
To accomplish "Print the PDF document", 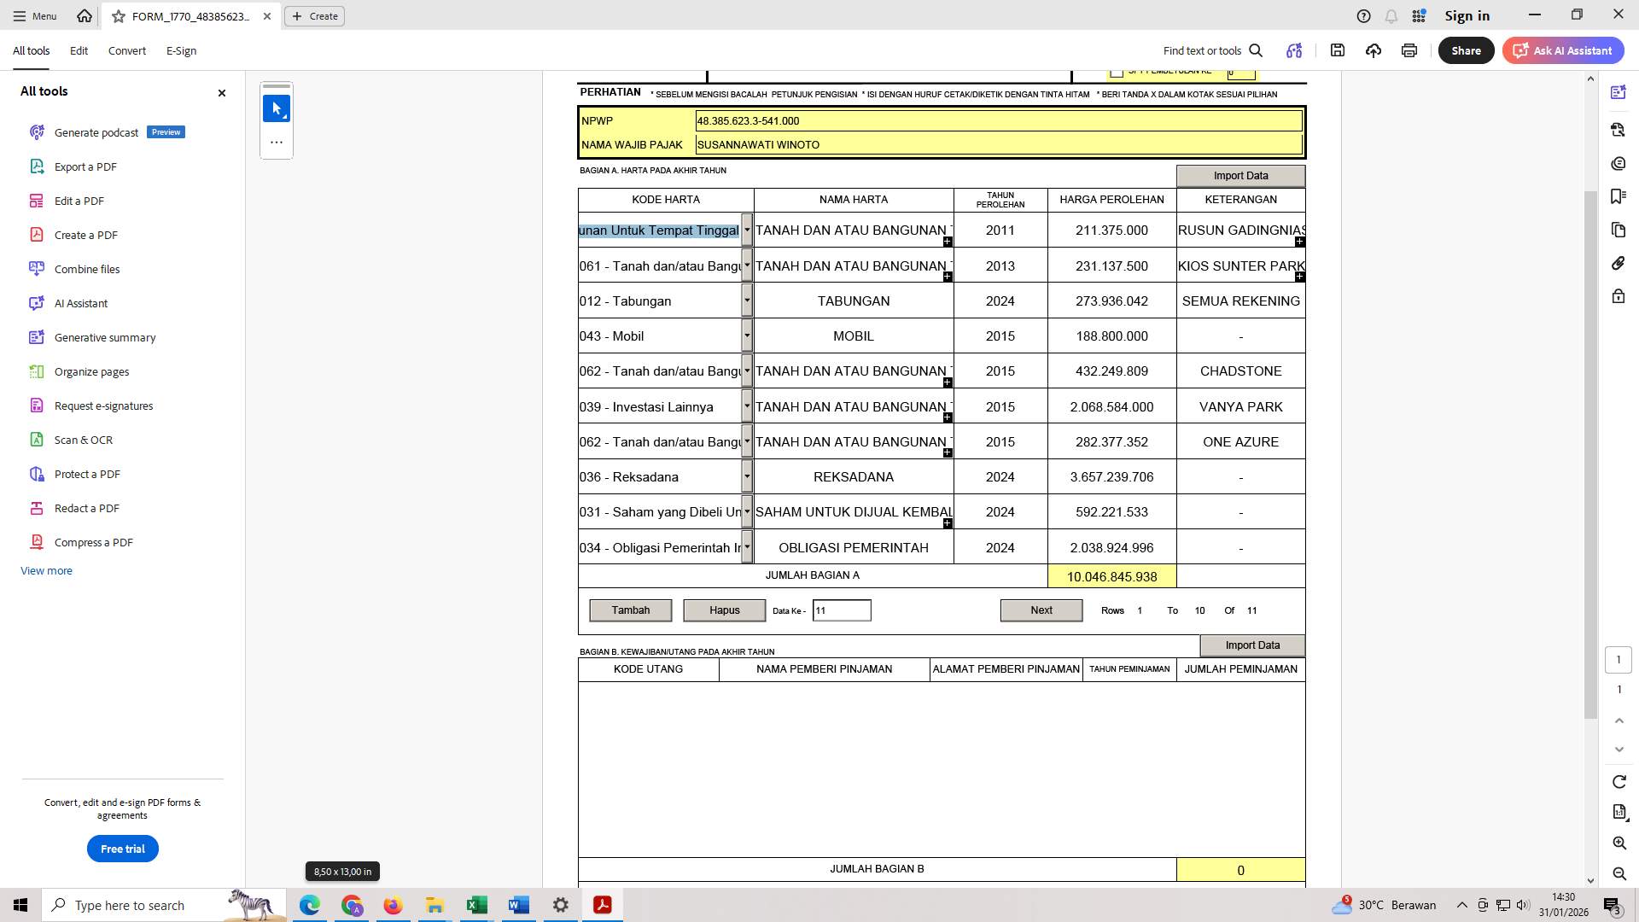I will tap(1409, 50).
